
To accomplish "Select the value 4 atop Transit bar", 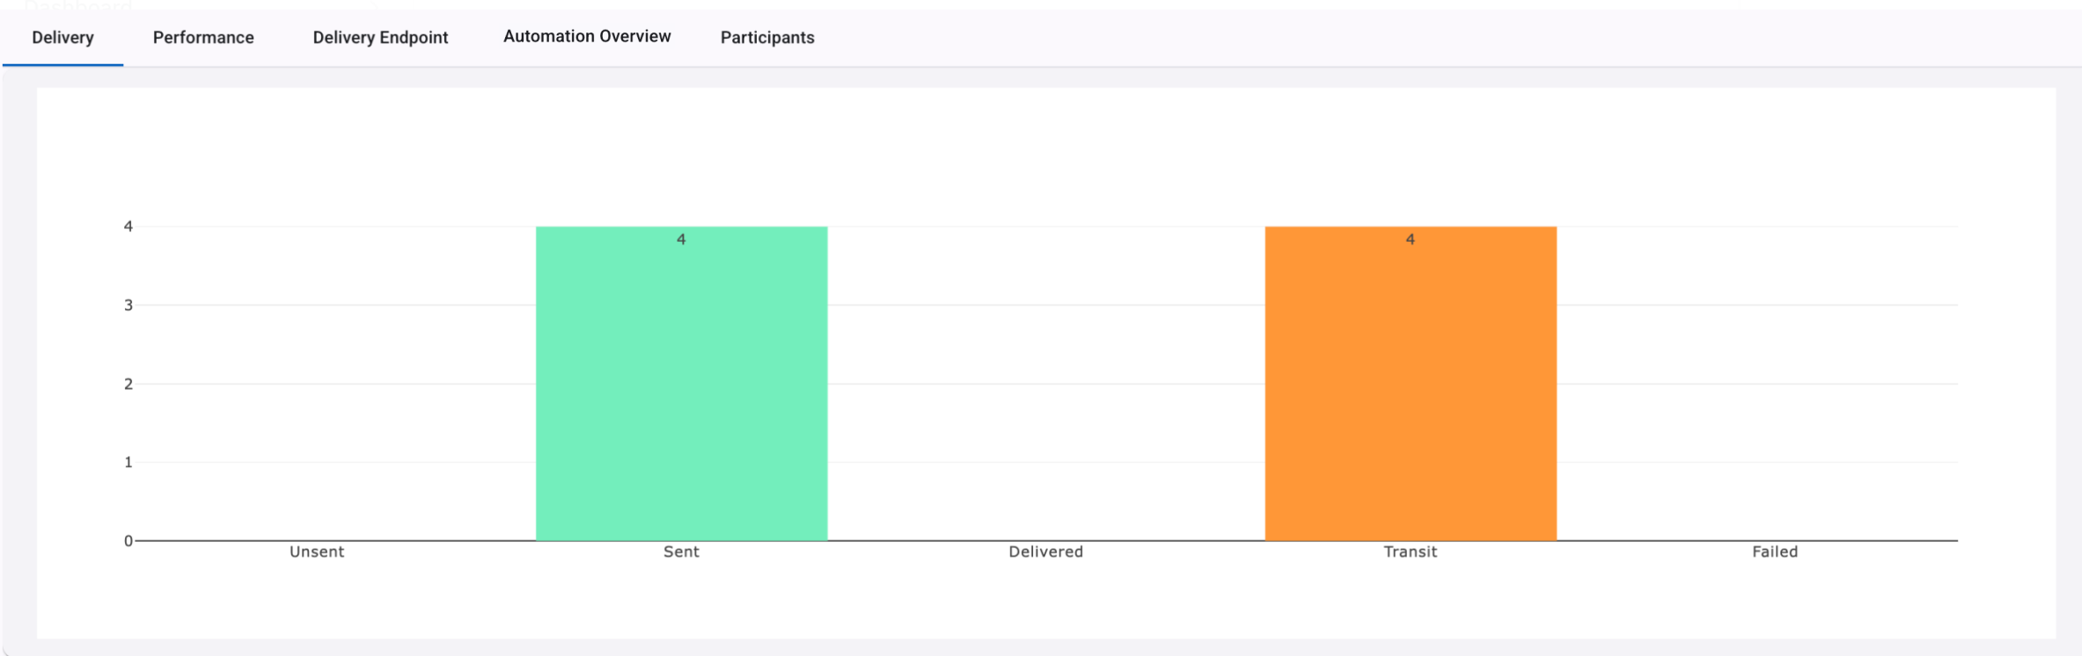I will [1410, 239].
